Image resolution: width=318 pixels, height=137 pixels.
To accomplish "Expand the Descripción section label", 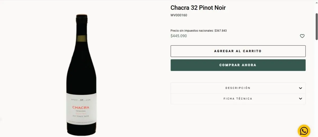I will [x=238, y=88].
